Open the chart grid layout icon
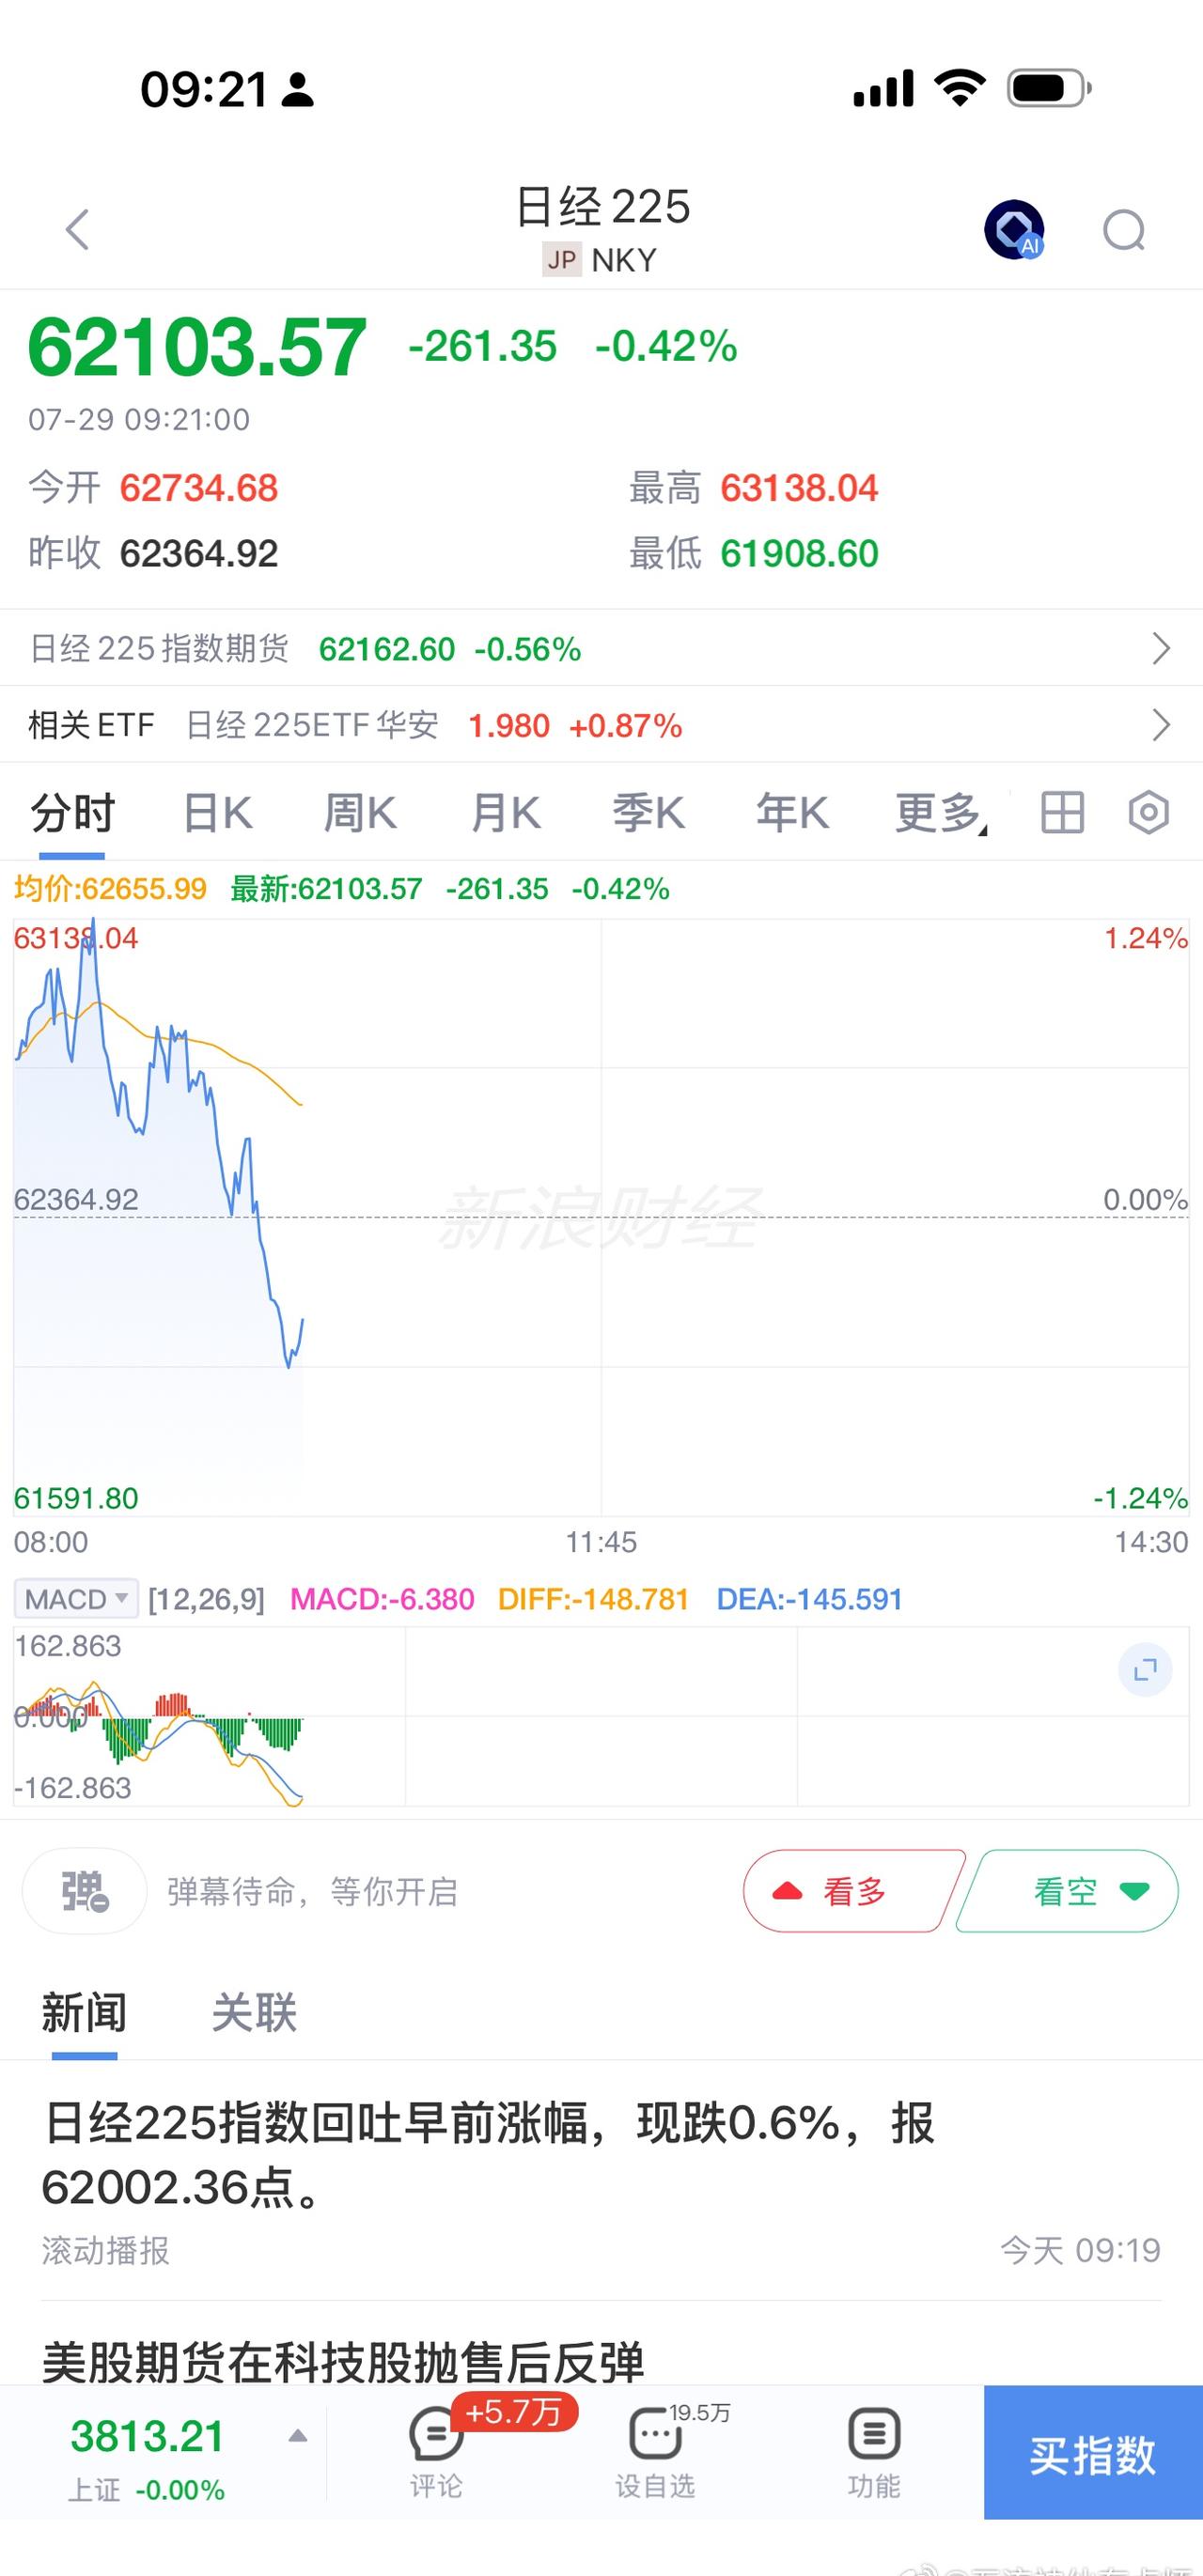The image size is (1203, 2576). [1062, 812]
